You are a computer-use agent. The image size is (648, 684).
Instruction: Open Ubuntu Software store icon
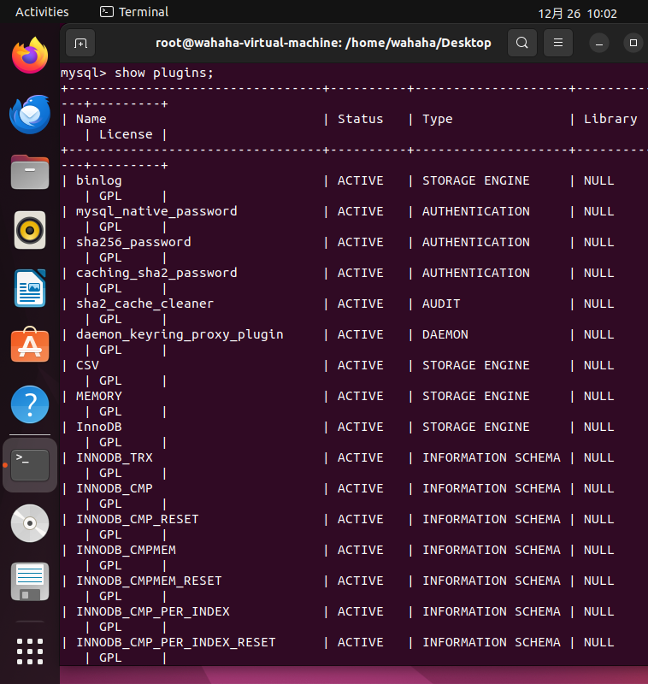30,345
